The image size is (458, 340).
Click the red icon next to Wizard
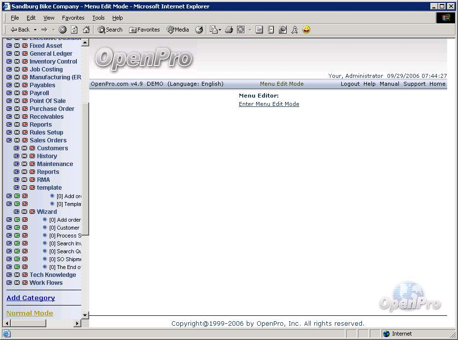32,212
